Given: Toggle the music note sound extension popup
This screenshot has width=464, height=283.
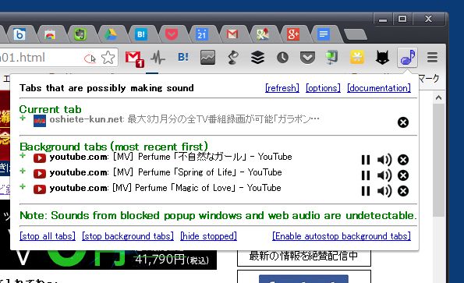Looking at the screenshot, I should (408, 58).
